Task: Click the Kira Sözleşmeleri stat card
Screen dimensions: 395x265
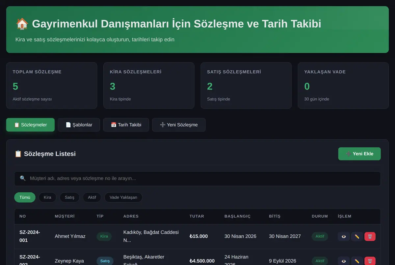Action: click(x=149, y=85)
